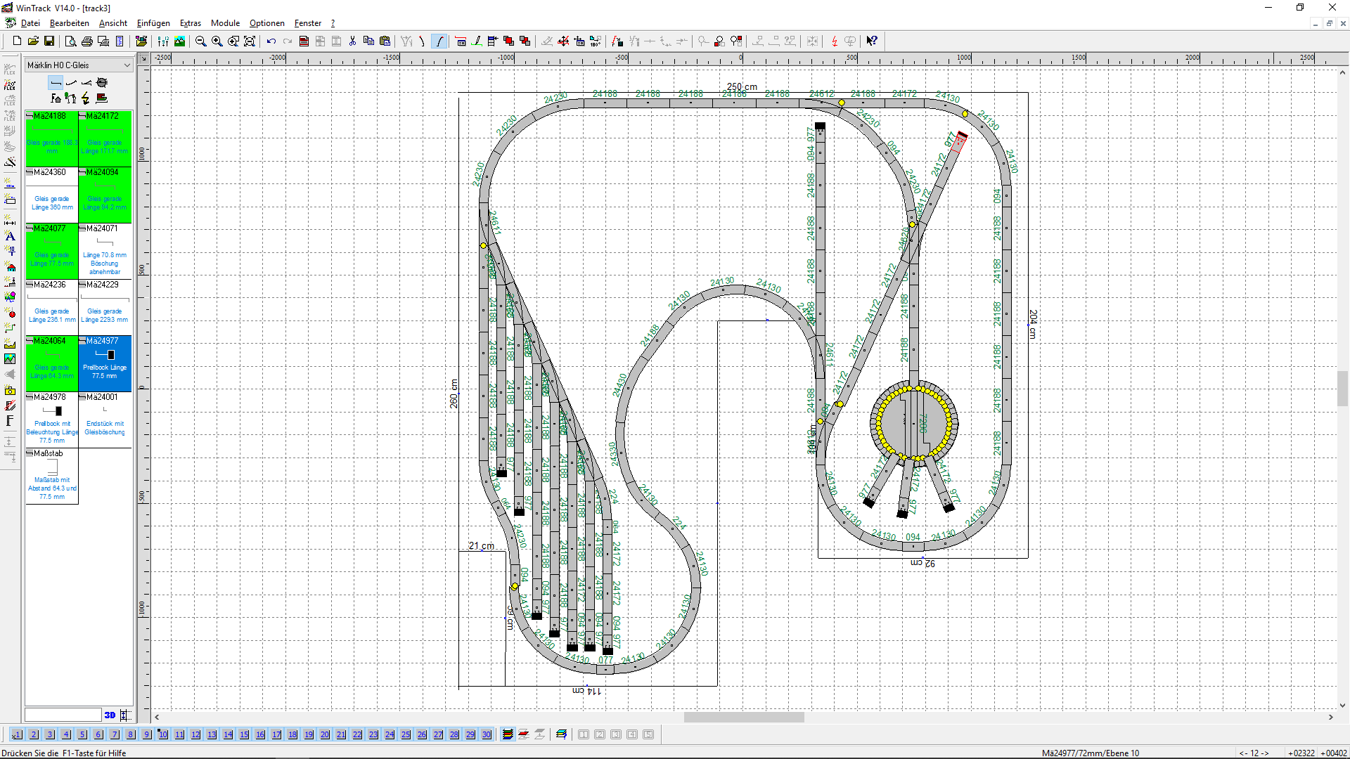Save the track plan with the diskette icon
The height and width of the screenshot is (759, 1350).
(x=49, y=41)
